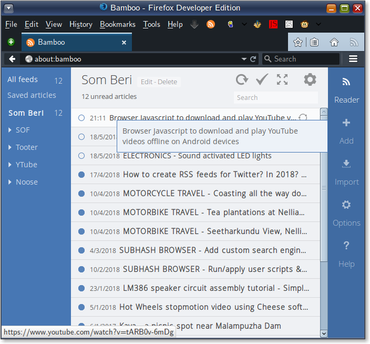
Task: Toggle read marker of RSS feeds for Twitter article
Action: [82, 175]
